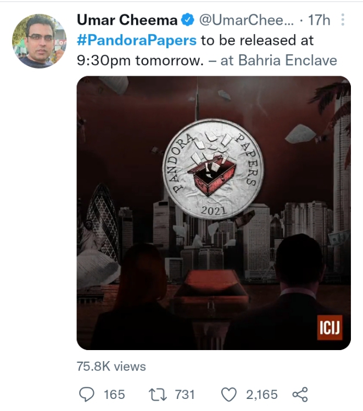
Task: Click the 731 retweets count
Action: point(185,395)
